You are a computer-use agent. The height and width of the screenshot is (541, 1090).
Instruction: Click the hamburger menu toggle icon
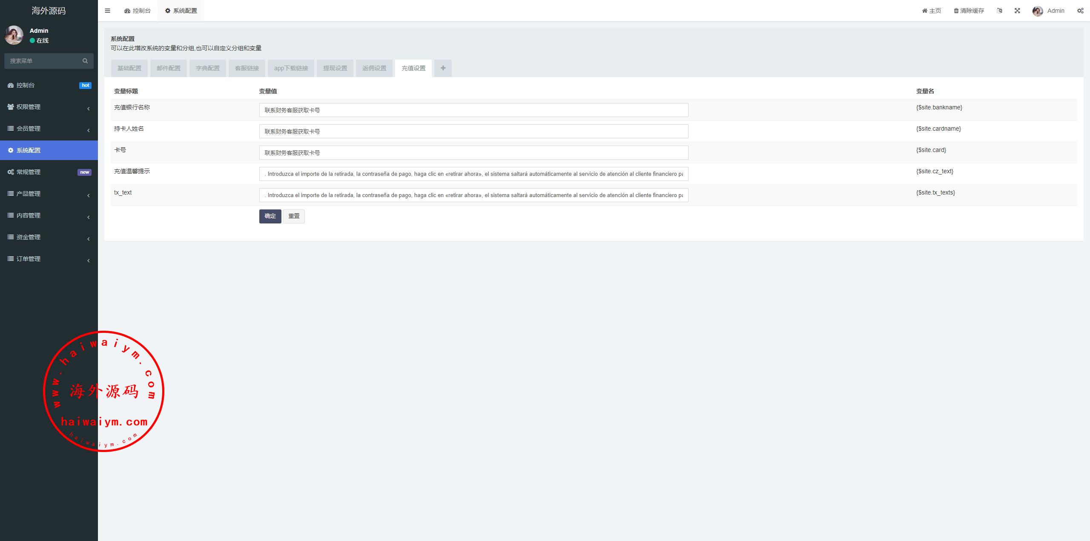107,11
